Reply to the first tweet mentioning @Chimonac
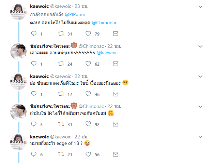 34,34
